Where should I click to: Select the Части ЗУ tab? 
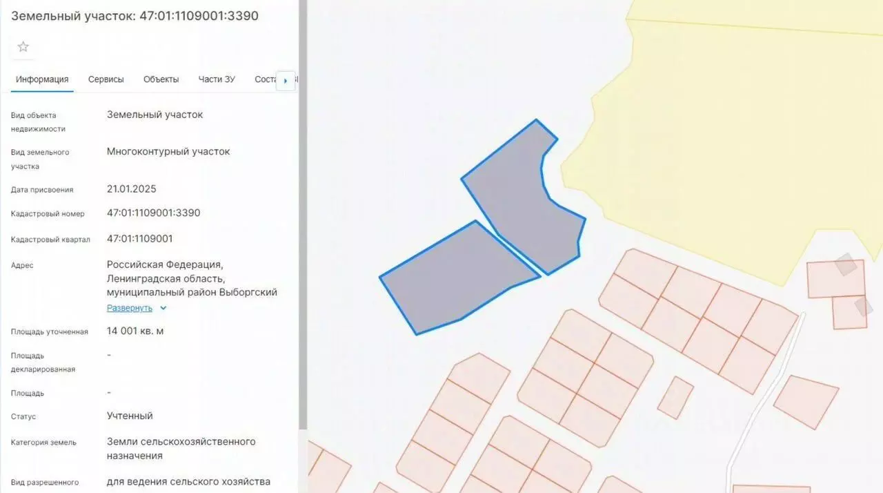[217, 79]
